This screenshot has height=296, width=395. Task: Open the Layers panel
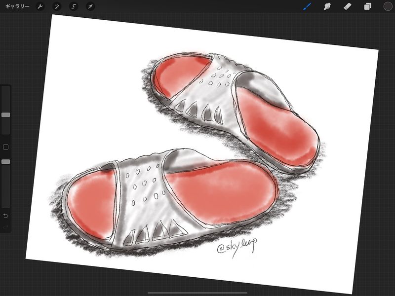point(367,6)
